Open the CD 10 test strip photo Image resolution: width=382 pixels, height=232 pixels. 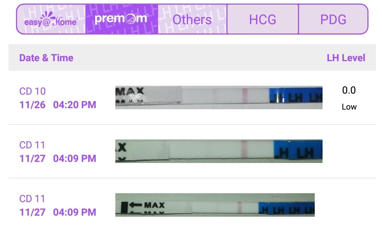(x=219, y=97)
